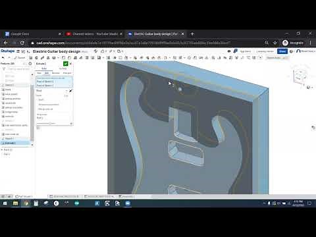Image resolution: width=316 pixels, height=237 pixels.
Task: Open the user account menu
Action: pos(305,51)
